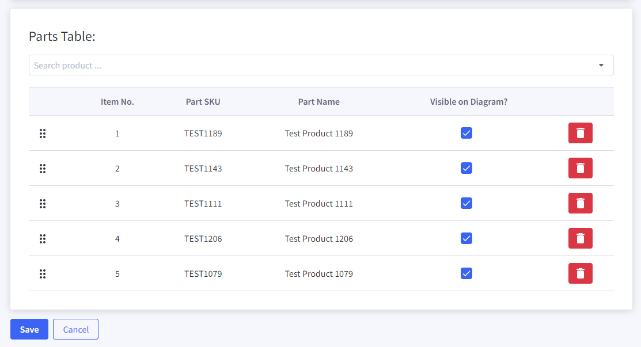Grab the drag handle for item 1

point(43,133)
